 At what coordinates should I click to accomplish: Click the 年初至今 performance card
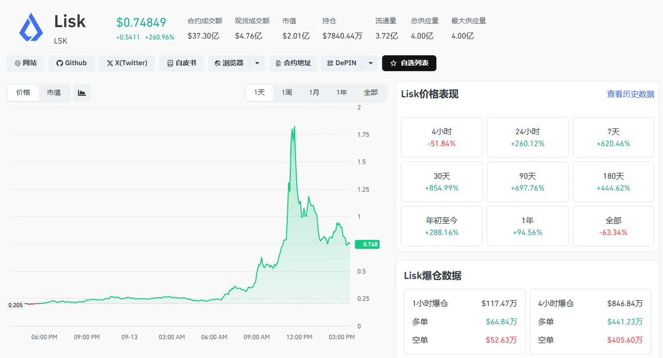(x=441, y=226)
